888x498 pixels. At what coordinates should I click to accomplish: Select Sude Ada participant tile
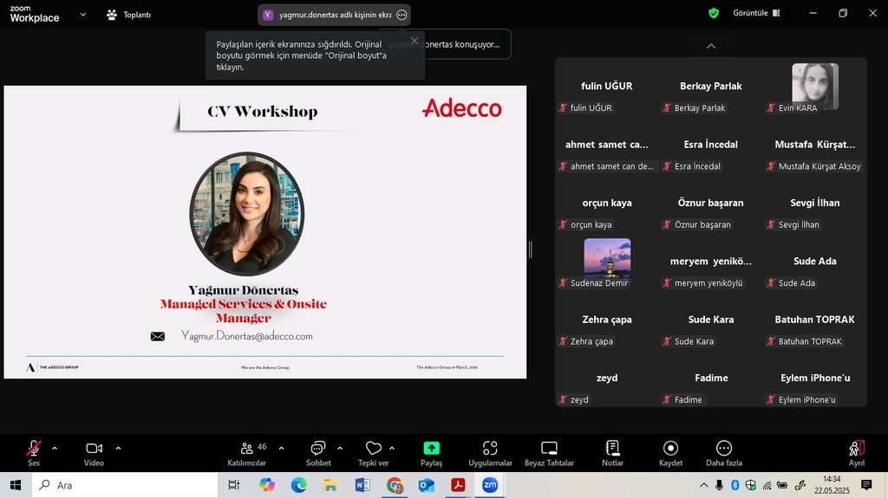(x=815, y=261)
